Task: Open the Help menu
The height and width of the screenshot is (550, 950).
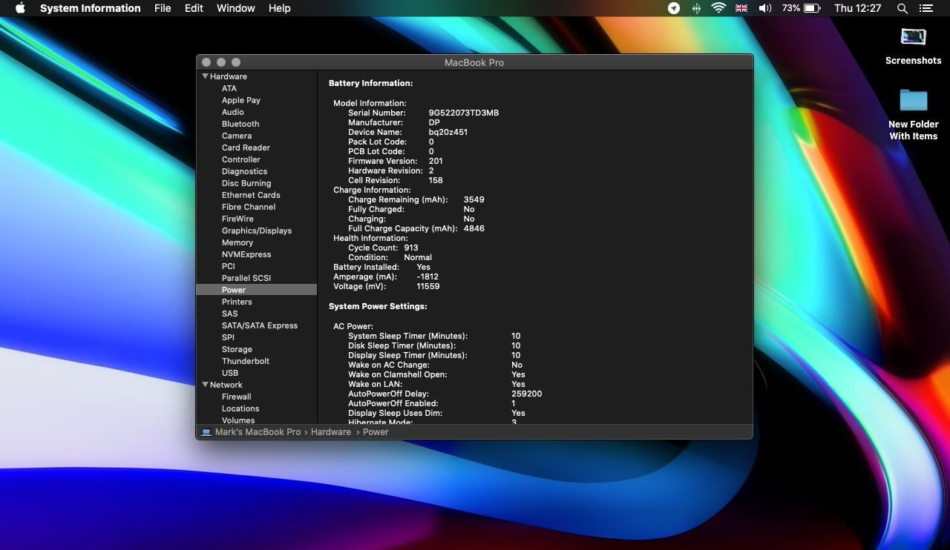Action: point(279,8)
